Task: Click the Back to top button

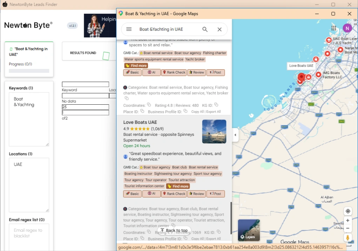Action: point(174,230)
